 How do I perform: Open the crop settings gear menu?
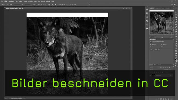52,5
